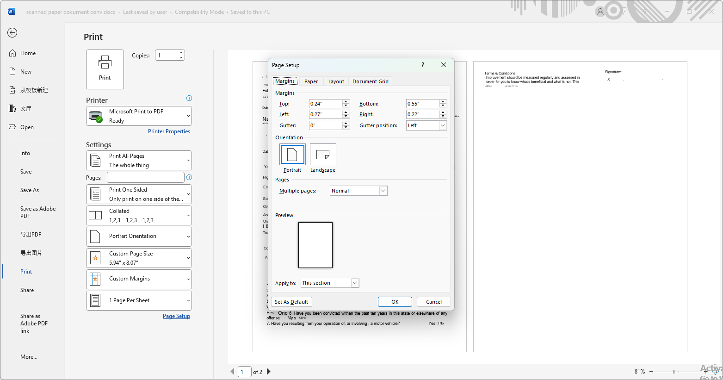Click the info icon next to Printer
The width and height of the screenshot is (723, 380).
click(x=189, y=98)
